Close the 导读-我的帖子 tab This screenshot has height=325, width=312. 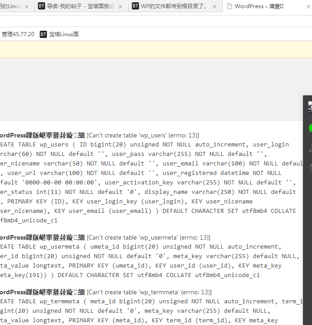tap(120, 7)
